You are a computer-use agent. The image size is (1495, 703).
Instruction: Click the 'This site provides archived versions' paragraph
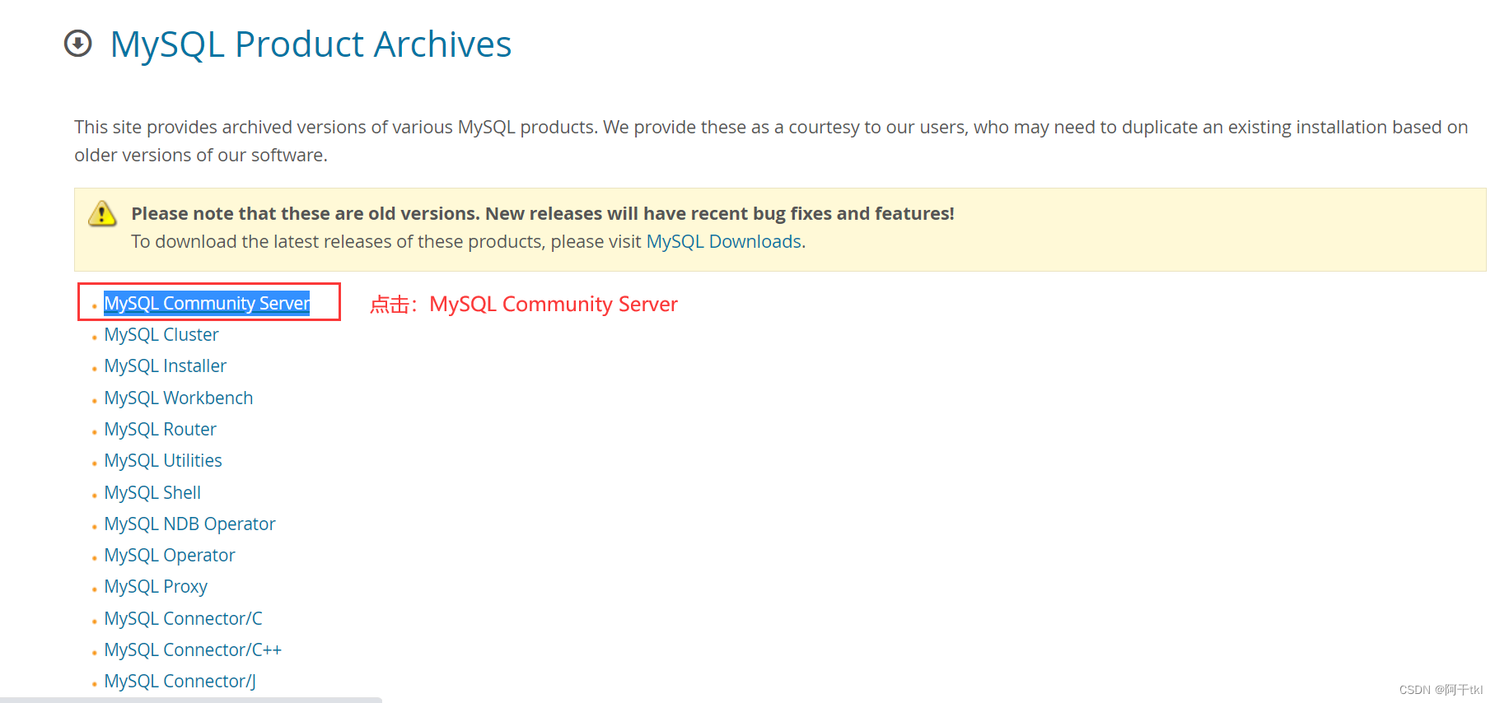coord(771,141)
